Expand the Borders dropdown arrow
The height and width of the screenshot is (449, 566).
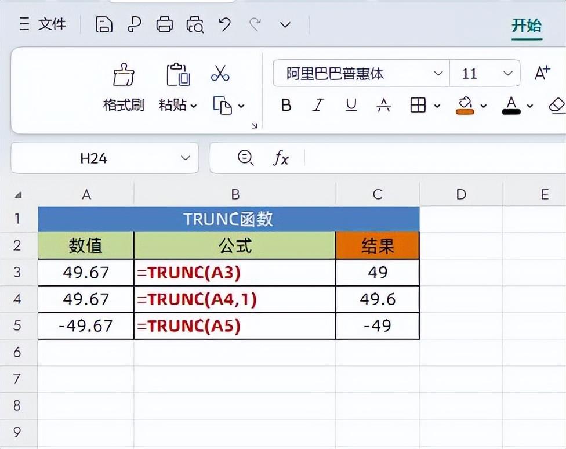pyautogui.click(x=437, y=106)
